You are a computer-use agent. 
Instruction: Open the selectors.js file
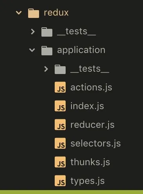click(x=96, y=144)
